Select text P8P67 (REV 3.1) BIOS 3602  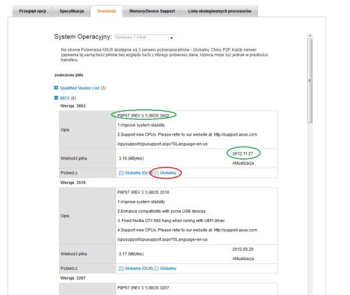pos(143,116)
